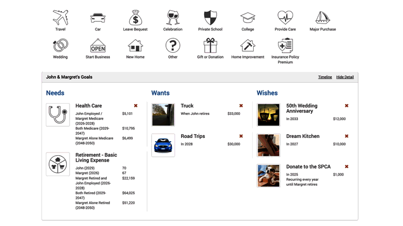Choose the Start Business open sign icon
The image size is (403, 226).
point(98,45)
